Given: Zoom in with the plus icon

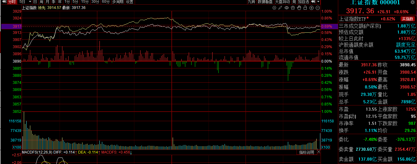Looking at the screenshot, I should coord(311,8).
